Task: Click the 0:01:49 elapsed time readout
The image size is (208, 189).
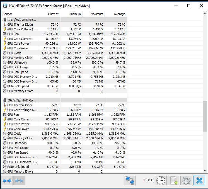Action: tap(148, 180)
